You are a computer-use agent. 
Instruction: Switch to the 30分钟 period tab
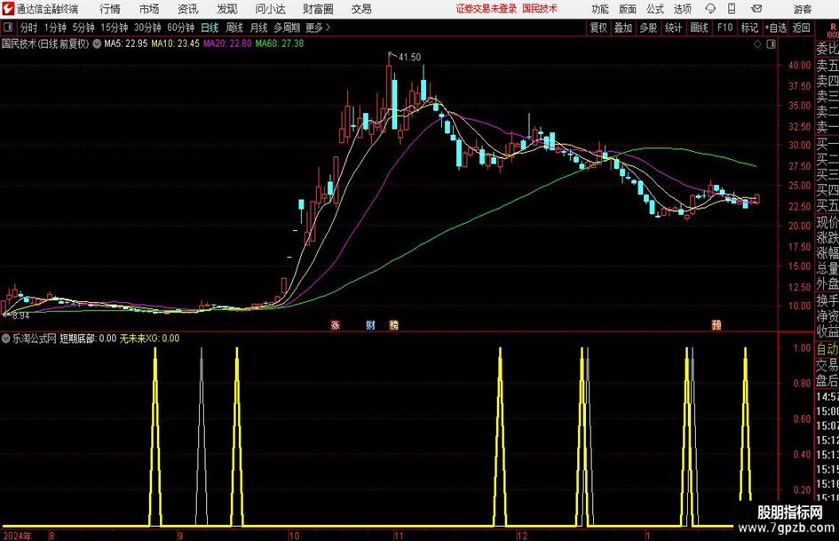pos(147,28)
